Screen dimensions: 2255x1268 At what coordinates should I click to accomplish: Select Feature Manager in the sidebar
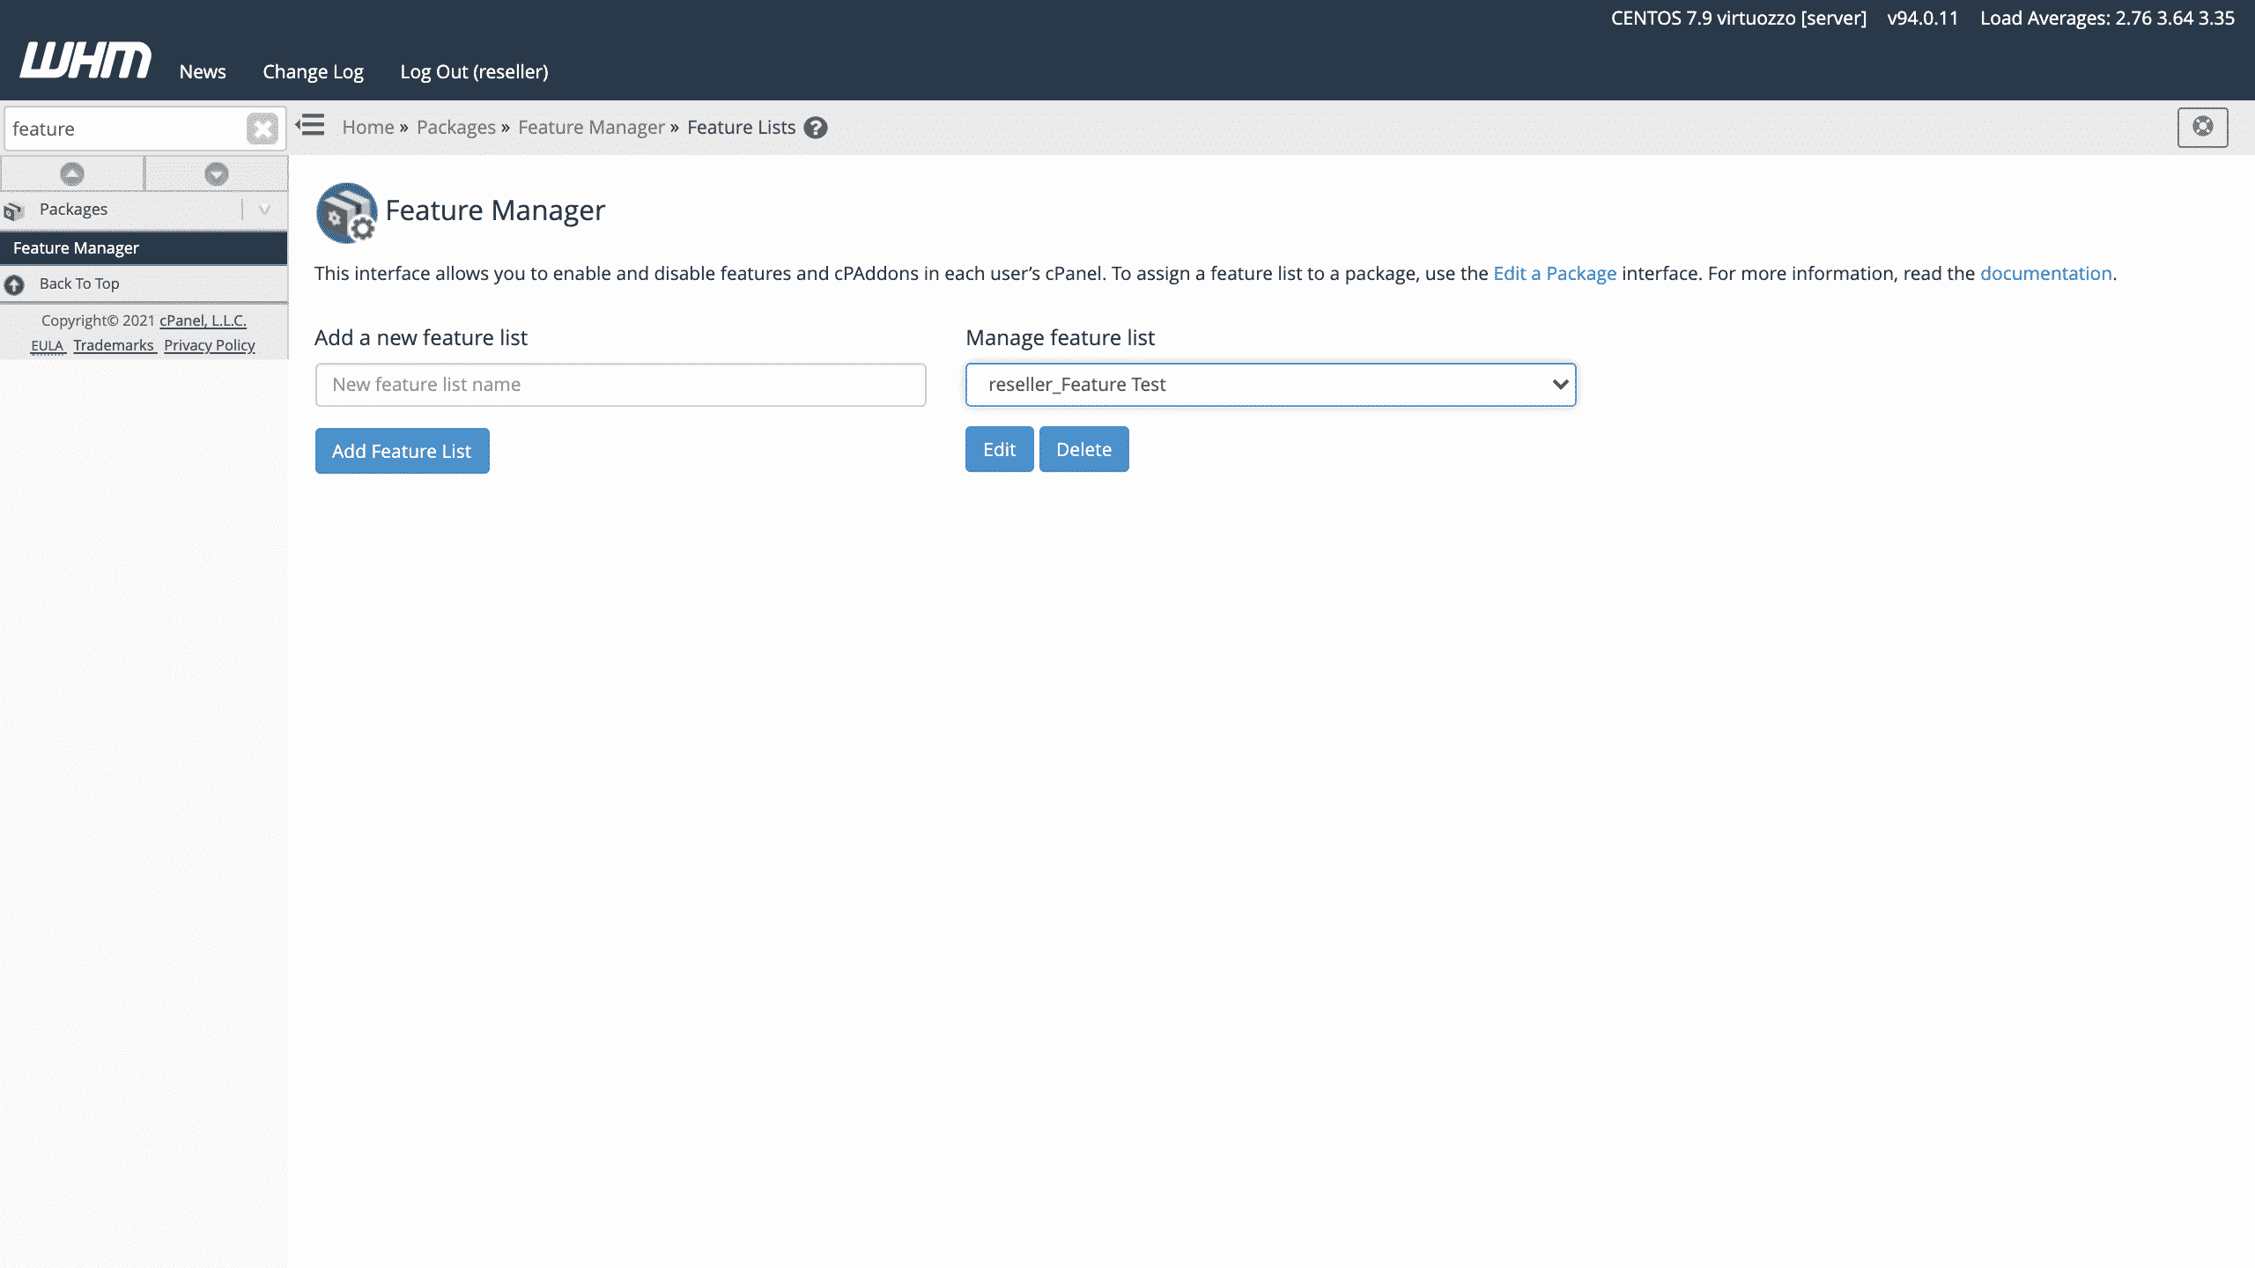pyautogui.click(x=144, y=248)
